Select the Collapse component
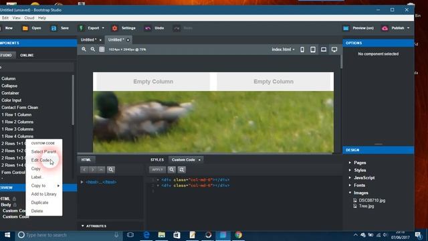This screenshot has height=241, width=428. coord(9,86)
